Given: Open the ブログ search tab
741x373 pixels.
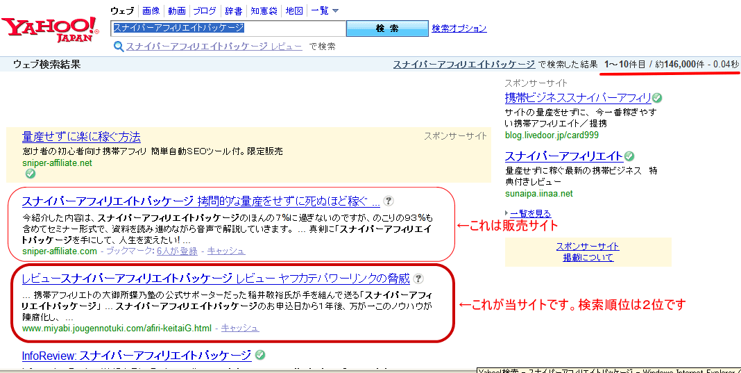Looking at the screenshot, I should [205, 11].
